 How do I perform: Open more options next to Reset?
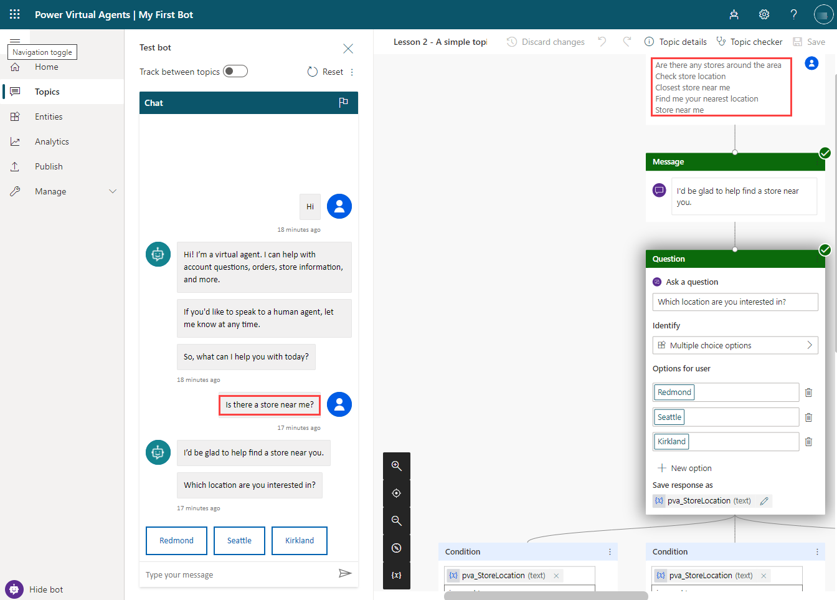pos(352,72)
